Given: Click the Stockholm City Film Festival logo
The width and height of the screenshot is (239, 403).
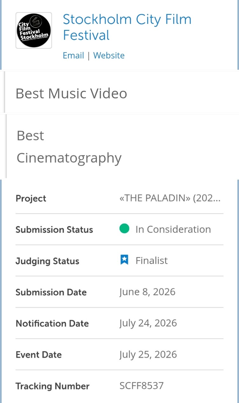Looking at the screenshot, I should click(34, 31).
